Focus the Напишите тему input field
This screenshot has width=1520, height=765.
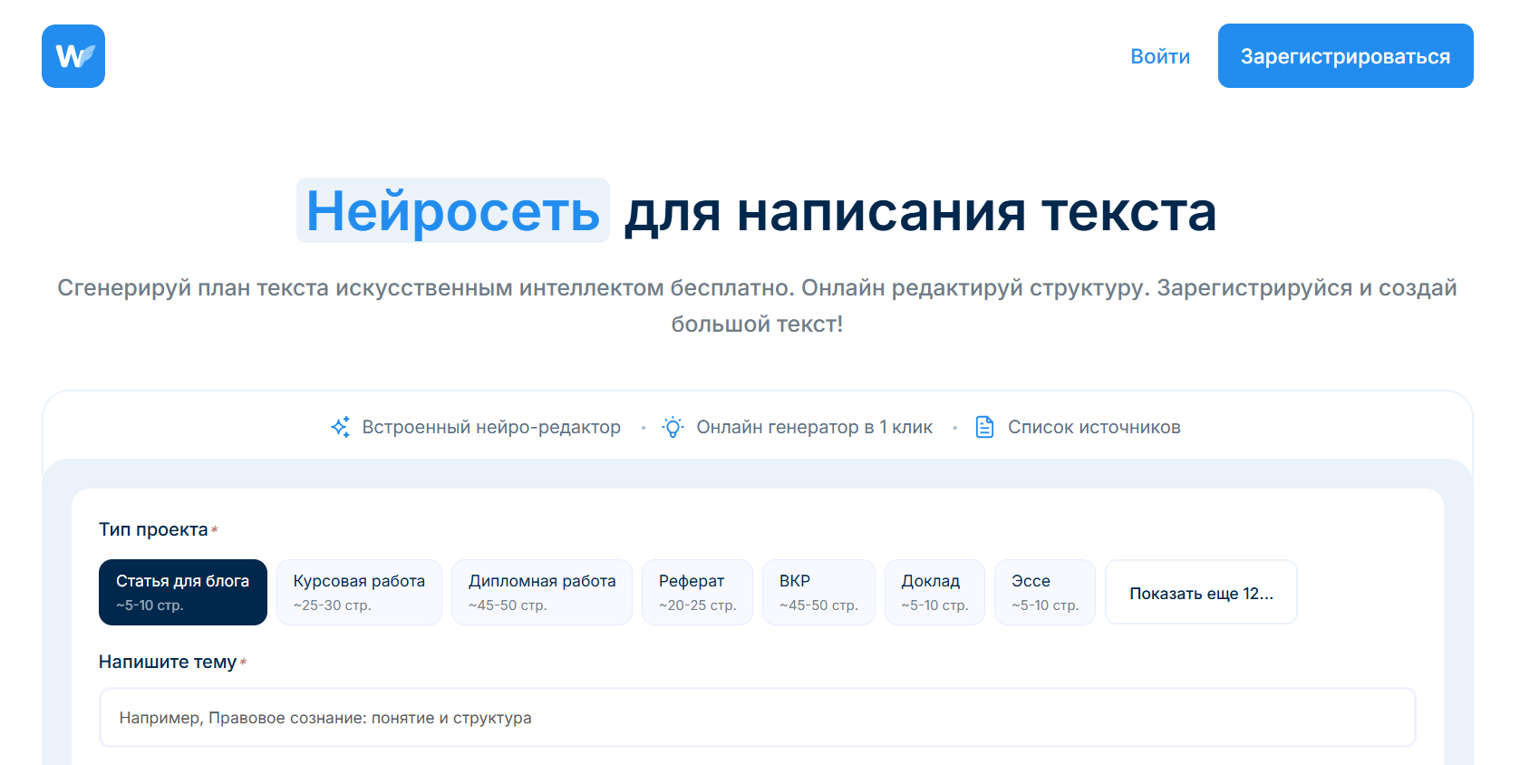[x=757, y=718]
